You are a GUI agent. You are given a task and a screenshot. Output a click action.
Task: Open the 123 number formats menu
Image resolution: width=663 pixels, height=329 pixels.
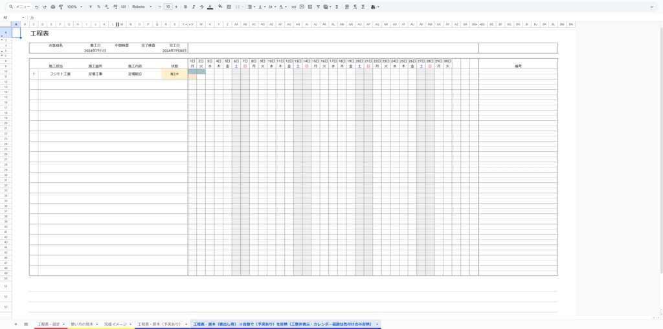click(x=123, y=7)
